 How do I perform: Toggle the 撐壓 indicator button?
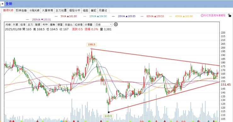point(60,25)
